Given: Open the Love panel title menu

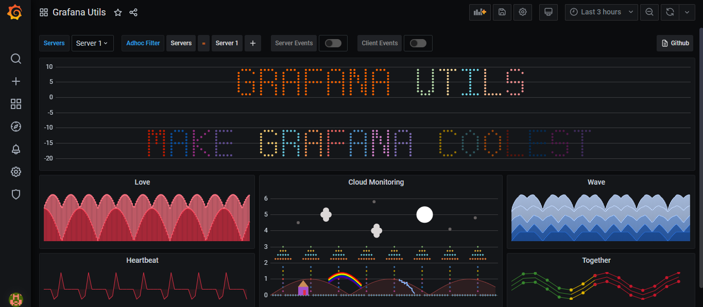Looking at the screenshot, I should pos(142,182).
